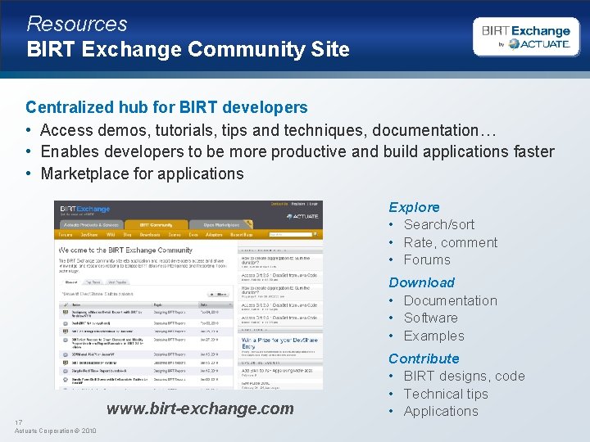Click the www.birt-exchange.com URL text
The image size is (590, 442).
(x=200, y=408)
